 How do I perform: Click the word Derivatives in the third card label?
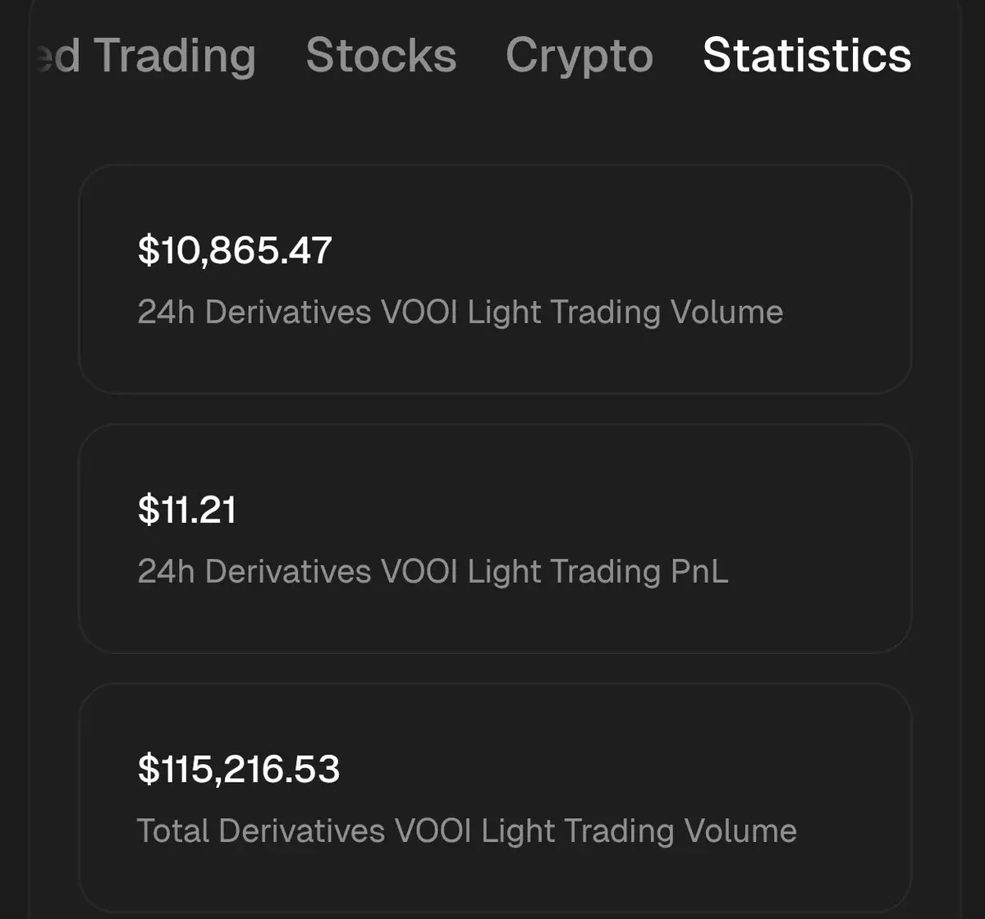click(x=301, y=831)
